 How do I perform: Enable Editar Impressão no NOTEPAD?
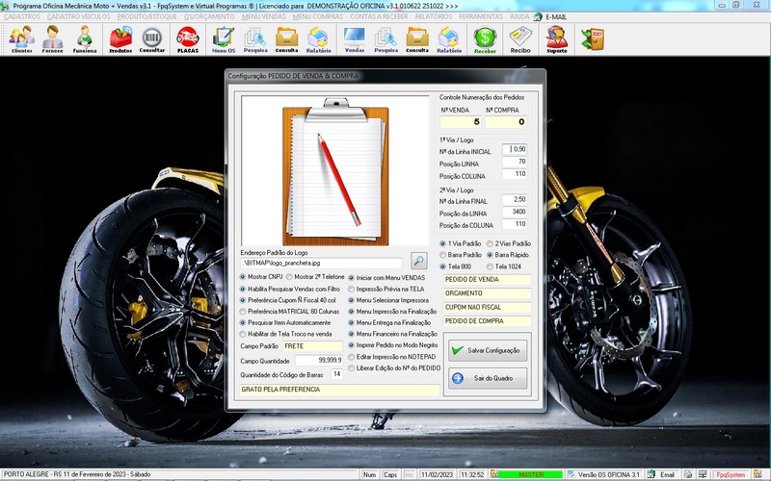[x=352, y=357]
